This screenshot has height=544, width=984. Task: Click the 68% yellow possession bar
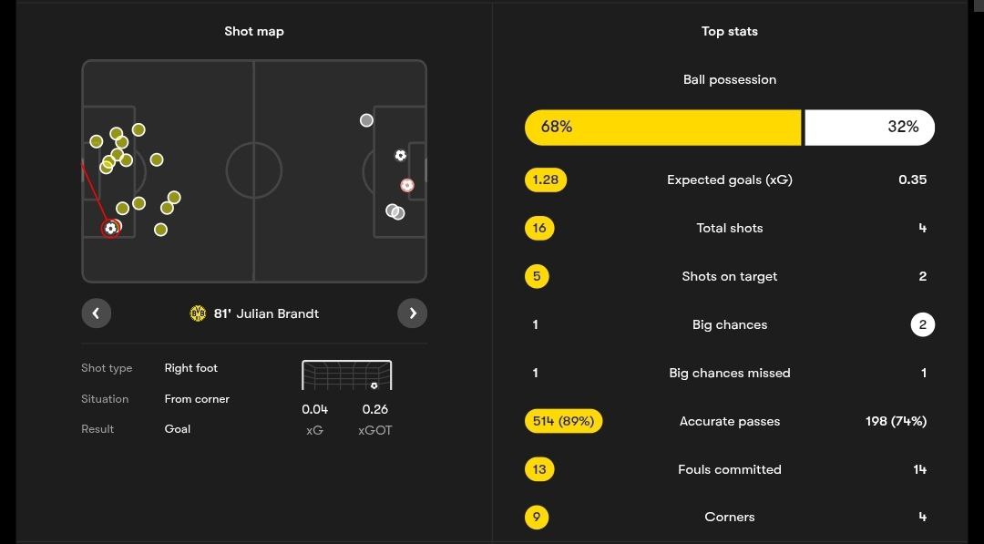pyautogui.click(x=662, y=128)
